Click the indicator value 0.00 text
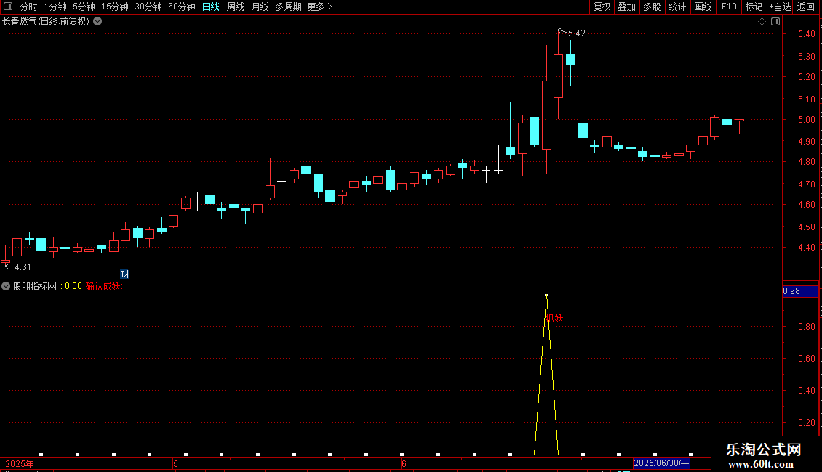The height and width of the screenshot is (472, 822). click(x=73, y=286)
